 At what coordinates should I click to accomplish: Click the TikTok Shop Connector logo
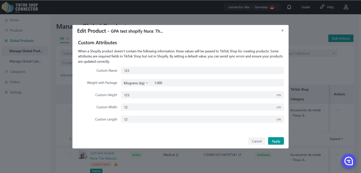pos(20,7)
